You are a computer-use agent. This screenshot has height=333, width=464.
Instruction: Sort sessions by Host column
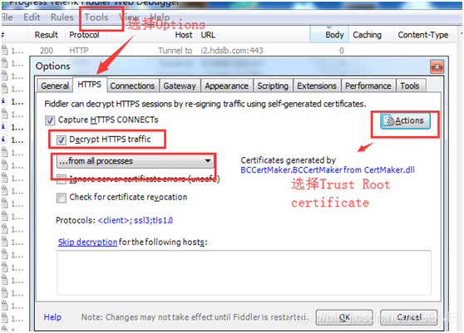click(x=184, y=35)
